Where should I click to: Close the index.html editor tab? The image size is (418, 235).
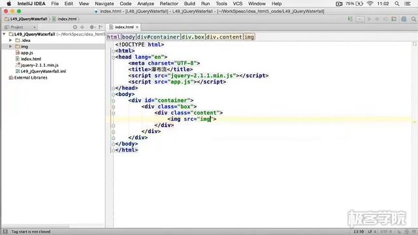point(137,27)
